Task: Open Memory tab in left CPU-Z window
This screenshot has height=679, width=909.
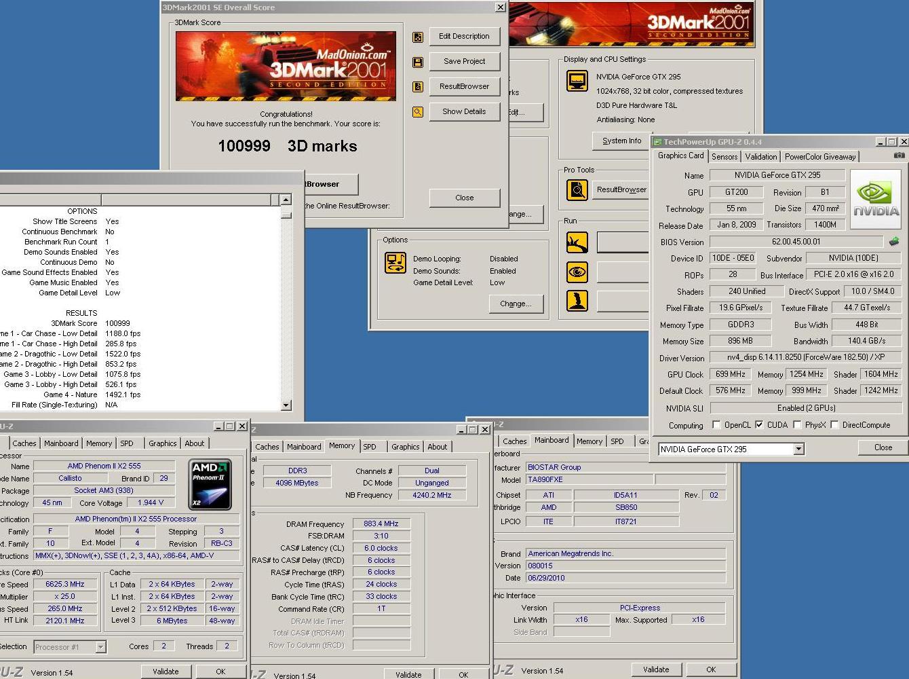Action: [99, 443]
